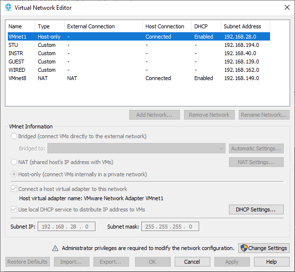Click the Remove Network button

pos(209,115)
